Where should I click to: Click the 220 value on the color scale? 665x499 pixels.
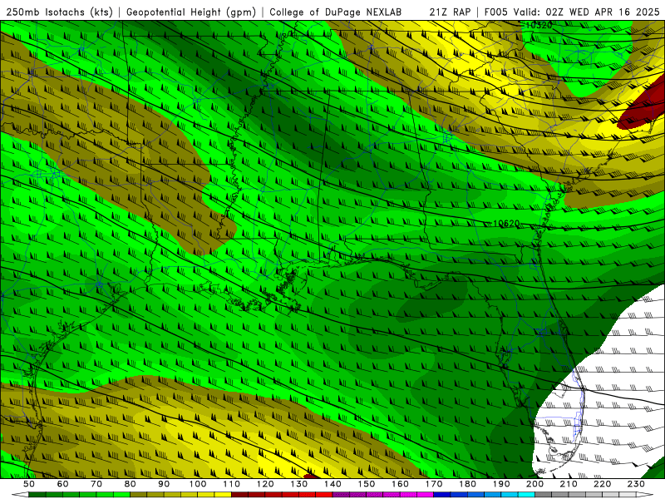click(x=602, y=484)
